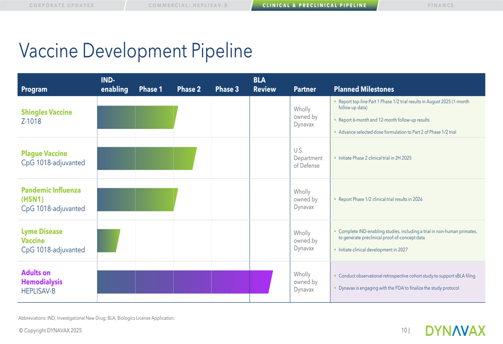Click Complete IND-enabling studies milestone
The image size is (503, 344).
click(407, 235)
